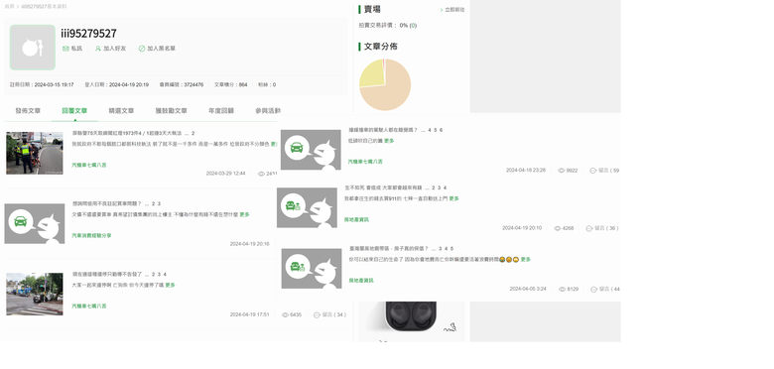Go to page 4 of the 違規臨停 post
This screenshot has height=369, width=774.
(165, 275)
